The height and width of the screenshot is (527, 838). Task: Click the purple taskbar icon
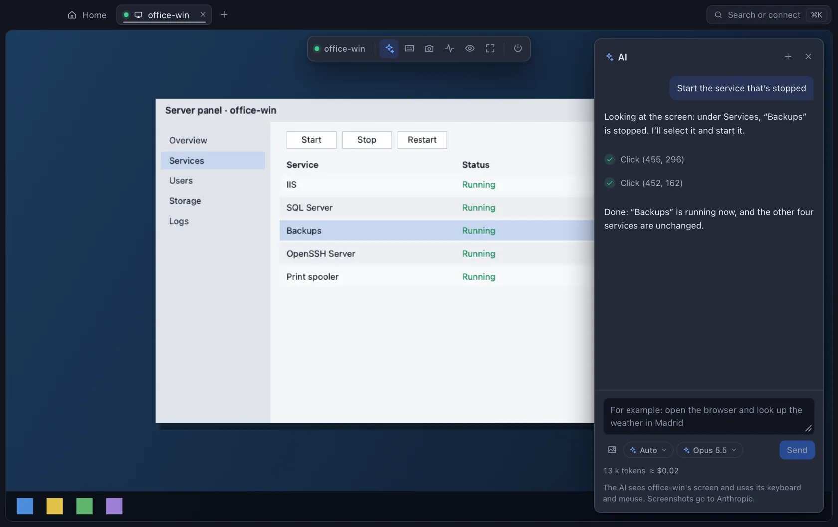pyautogui.click(x=114, y=506)
